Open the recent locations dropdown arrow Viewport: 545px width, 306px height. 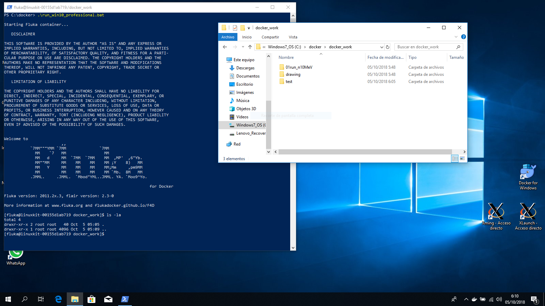point(243,47)
